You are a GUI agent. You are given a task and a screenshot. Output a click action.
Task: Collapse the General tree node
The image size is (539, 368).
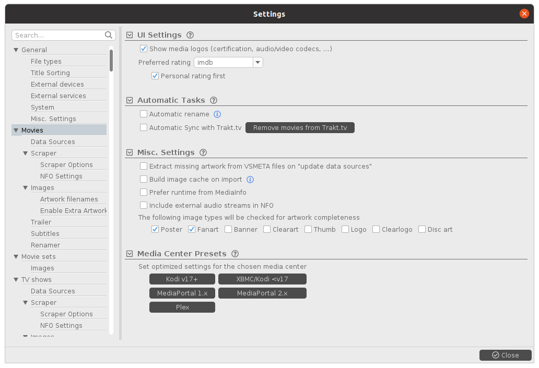click(16, 50)
